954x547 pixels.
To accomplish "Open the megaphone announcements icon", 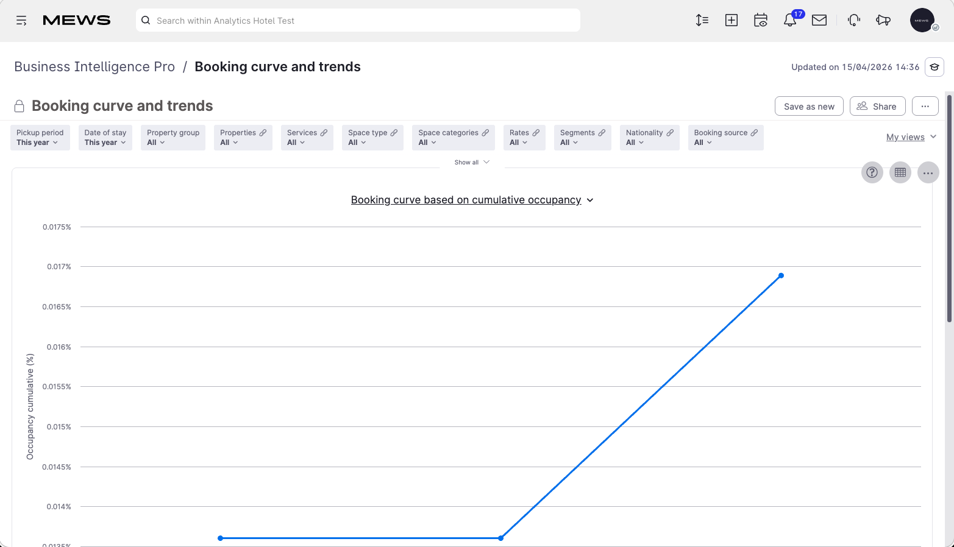I will click(883, 20).
